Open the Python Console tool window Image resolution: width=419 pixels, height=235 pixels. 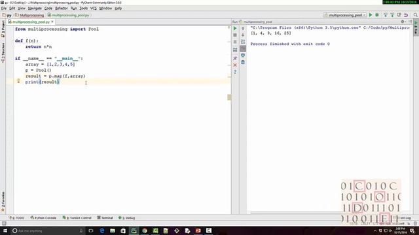(43, 218)
